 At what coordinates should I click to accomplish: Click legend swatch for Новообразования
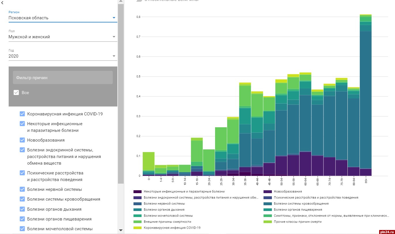coord(268,191)
